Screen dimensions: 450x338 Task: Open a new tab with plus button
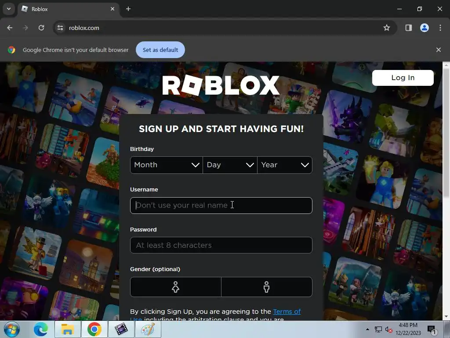[x=128, y=9]
